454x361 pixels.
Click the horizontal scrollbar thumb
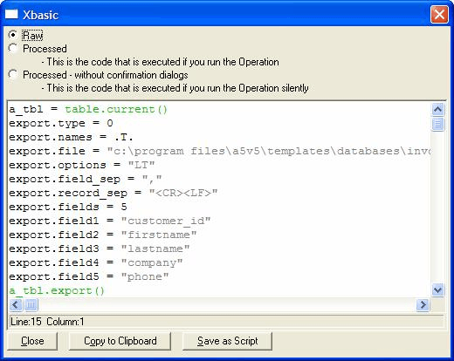coord(31,305)
